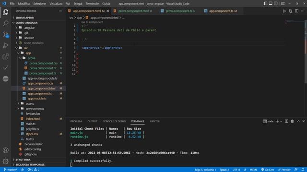
Task: Click language mode HTML in status bar
Action: (253, 170)
